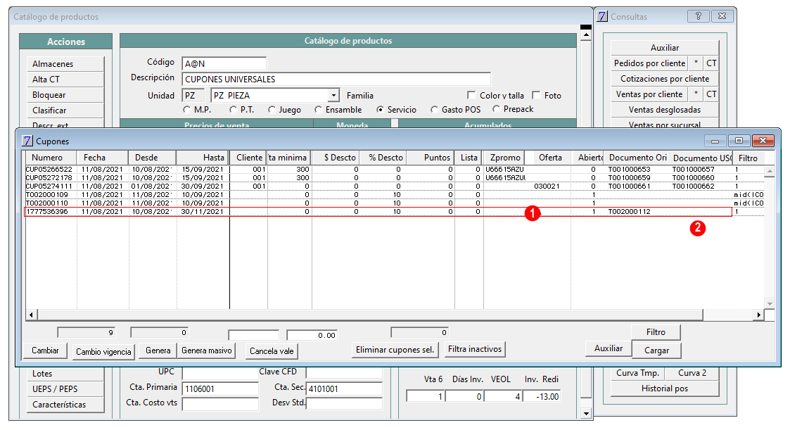Image resolution: width=790 pixels, height=430 pixels.
Task: Click catalog window scroll-down arrow
Action: point(585,413)
